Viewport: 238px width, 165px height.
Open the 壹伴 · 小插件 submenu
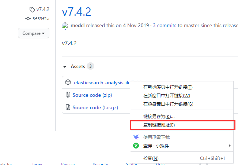182,146
